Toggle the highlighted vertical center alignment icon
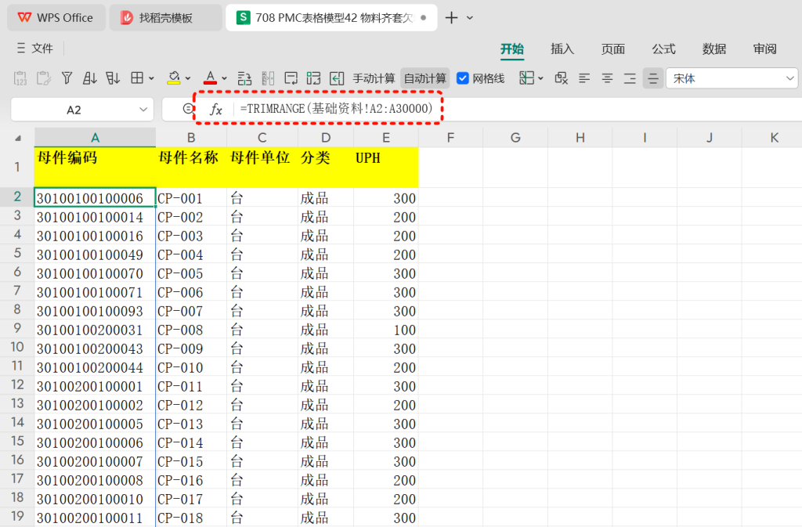 coord(653,79)
